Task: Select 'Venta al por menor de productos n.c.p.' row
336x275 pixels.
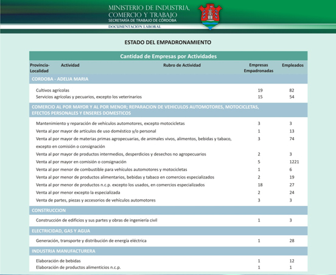Action: point(168,185)
